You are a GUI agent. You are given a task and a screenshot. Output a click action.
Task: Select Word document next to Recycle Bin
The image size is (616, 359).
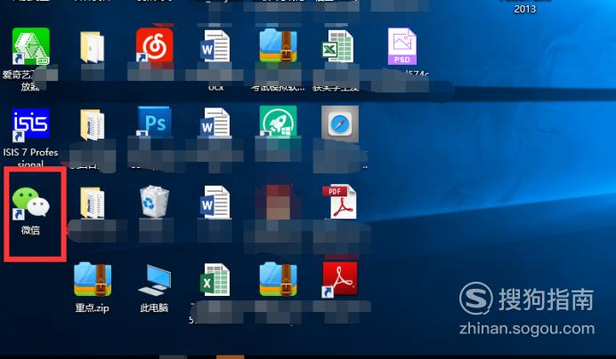point(215,203)
